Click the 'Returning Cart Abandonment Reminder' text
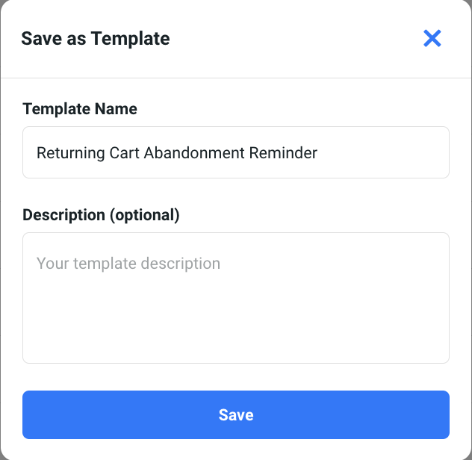Viewport: 472px width, 460px height. click(x=177, y=153)
